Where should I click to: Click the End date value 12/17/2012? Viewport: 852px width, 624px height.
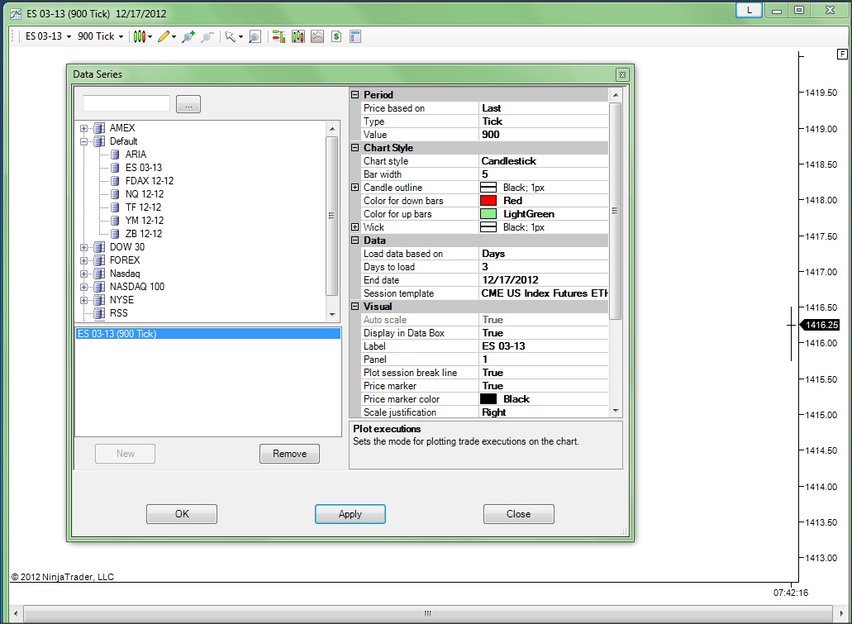click(544, 280)
